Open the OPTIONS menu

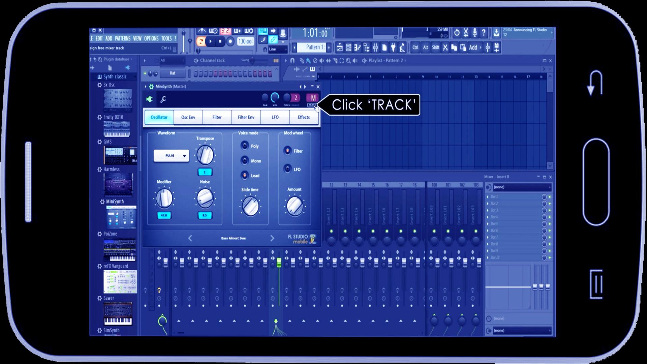pos(151,38)
